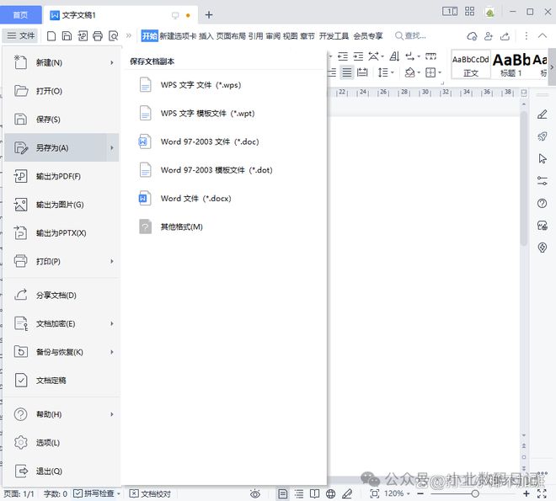Click the cloud sync icon
This screenshot has width=556, height=501.
click(472, 35)
